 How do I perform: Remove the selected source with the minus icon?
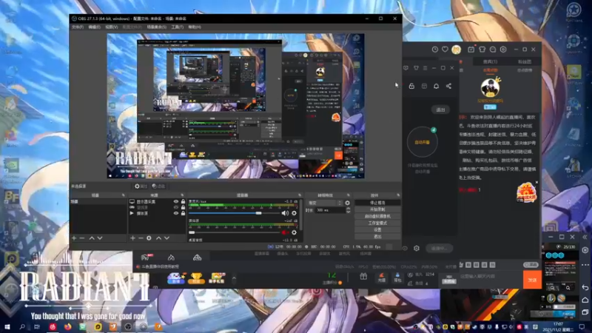pos(141,238)
